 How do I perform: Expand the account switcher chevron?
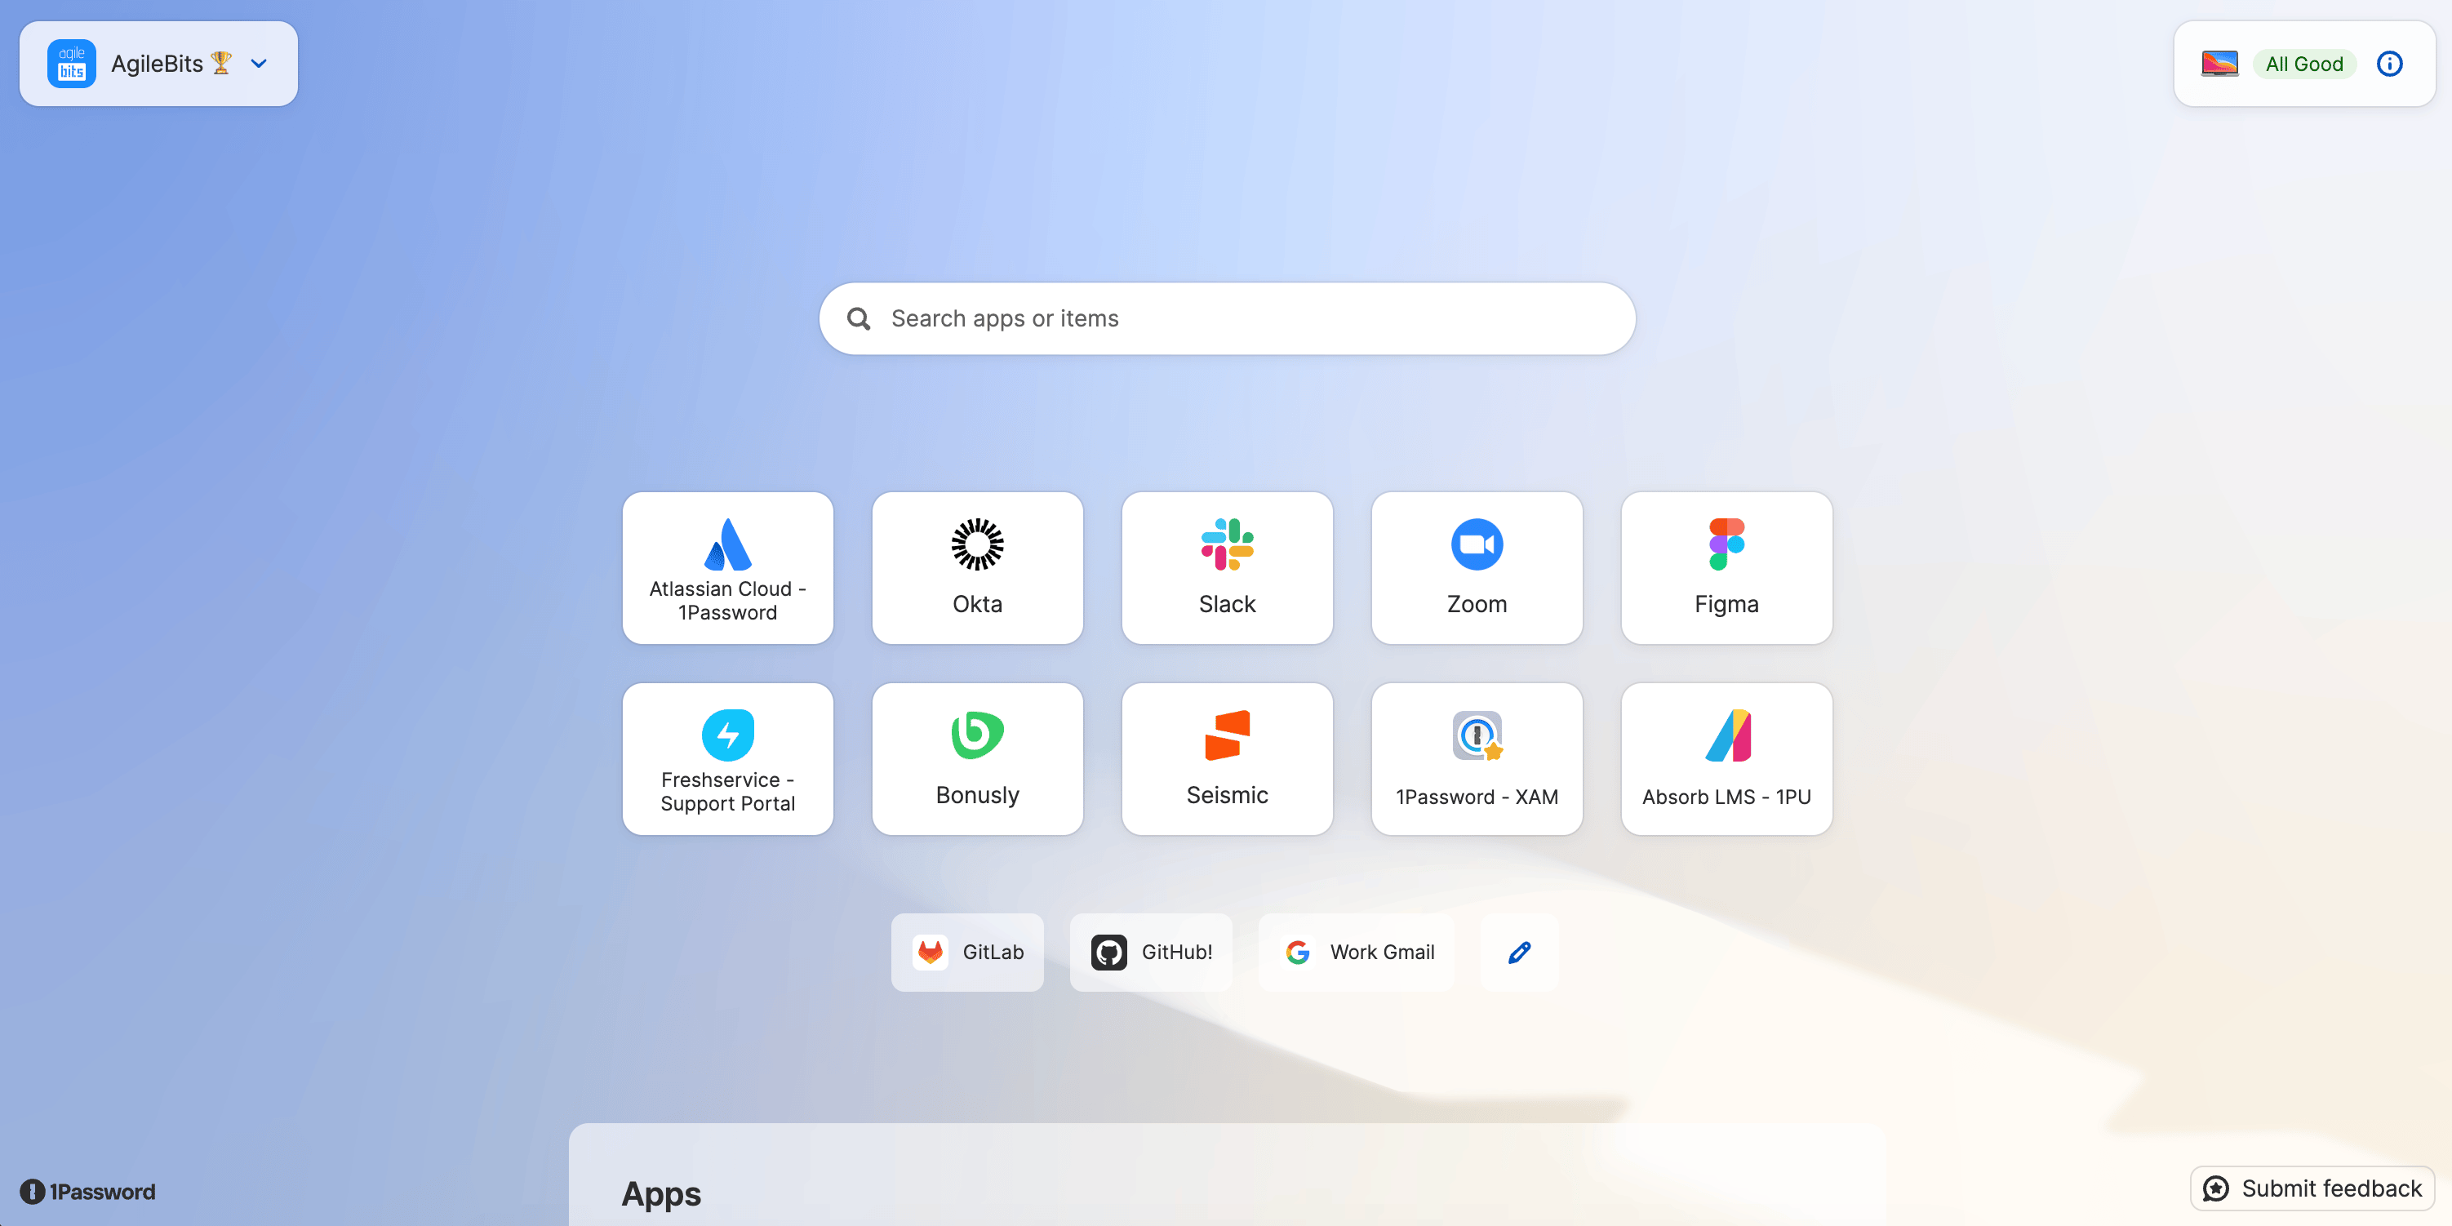click(x=258, y=64)
